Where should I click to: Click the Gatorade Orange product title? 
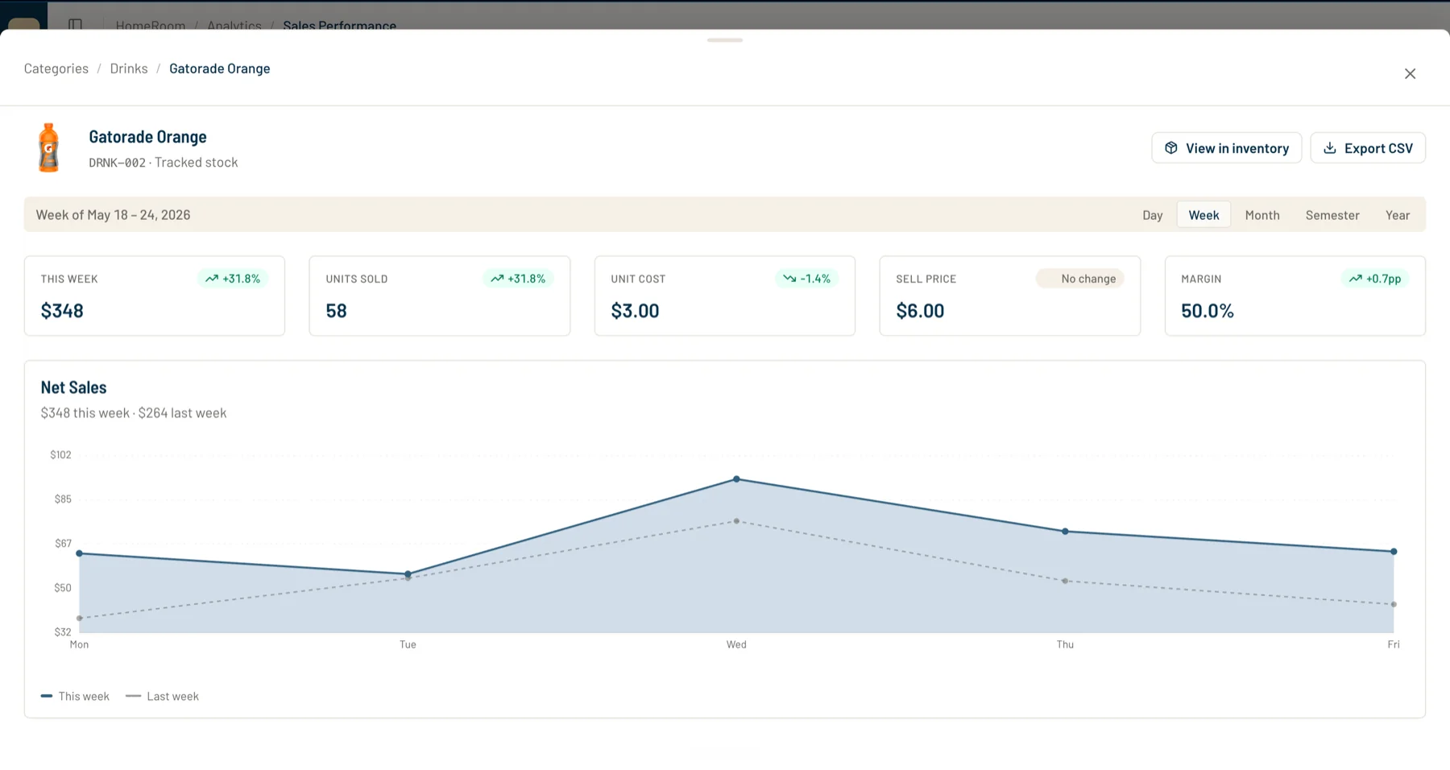coord(147,137)
